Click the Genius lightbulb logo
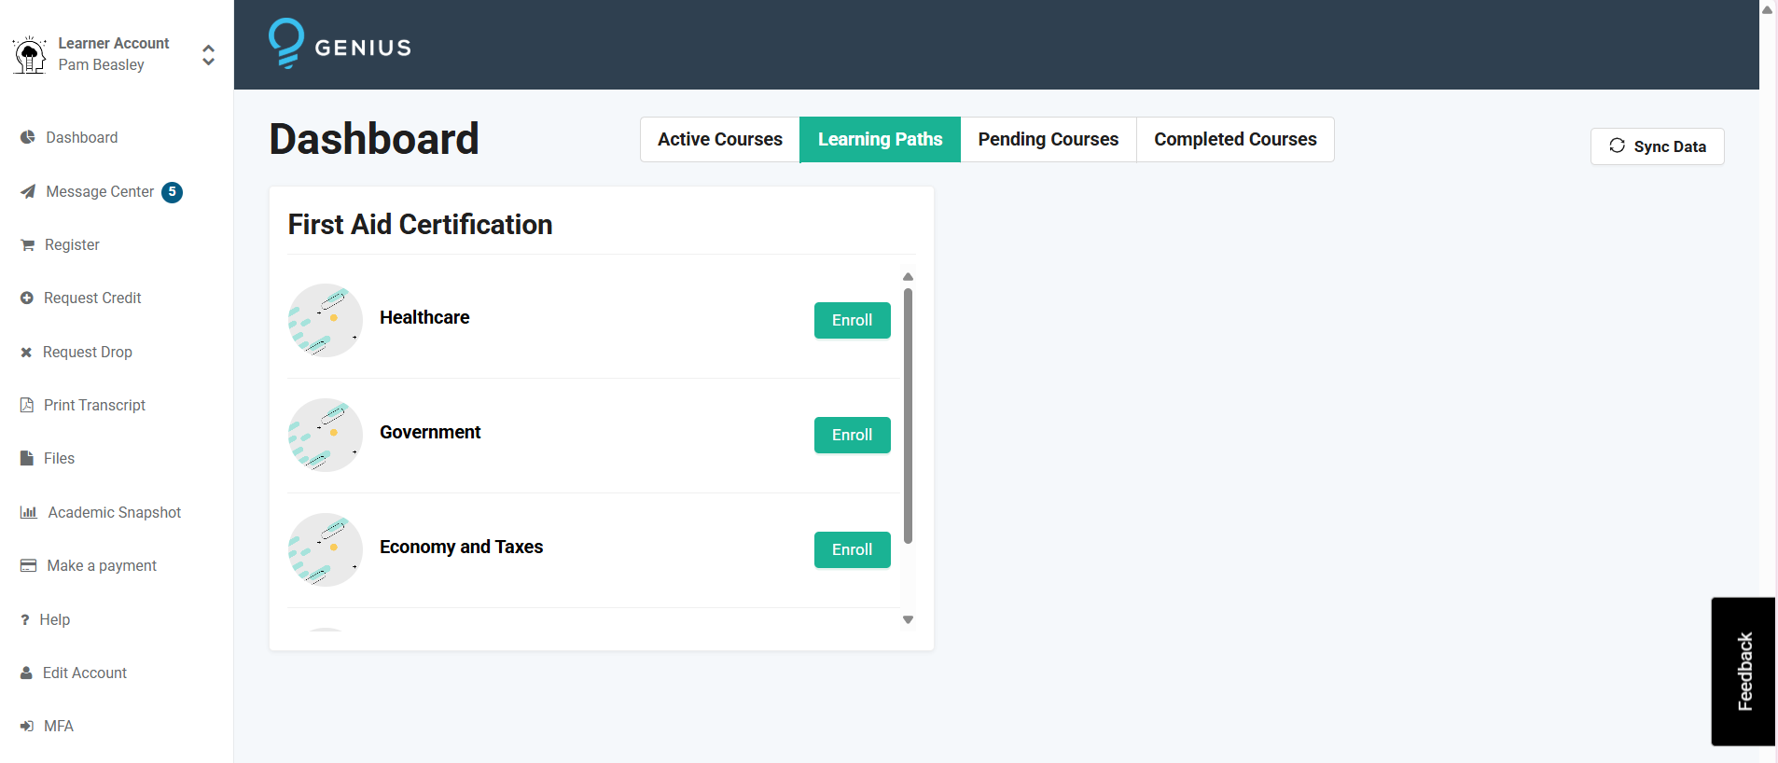Screen dimensions: 1778x763 [x=286, y=44]
